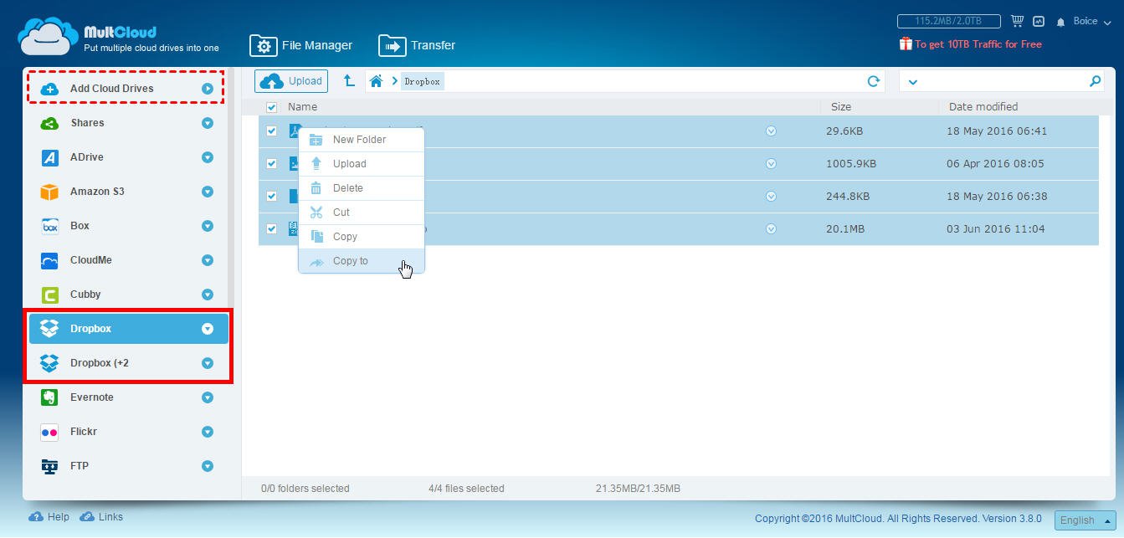
Task: Expand the Add Cloud Drives arrow
Action: 208,89
